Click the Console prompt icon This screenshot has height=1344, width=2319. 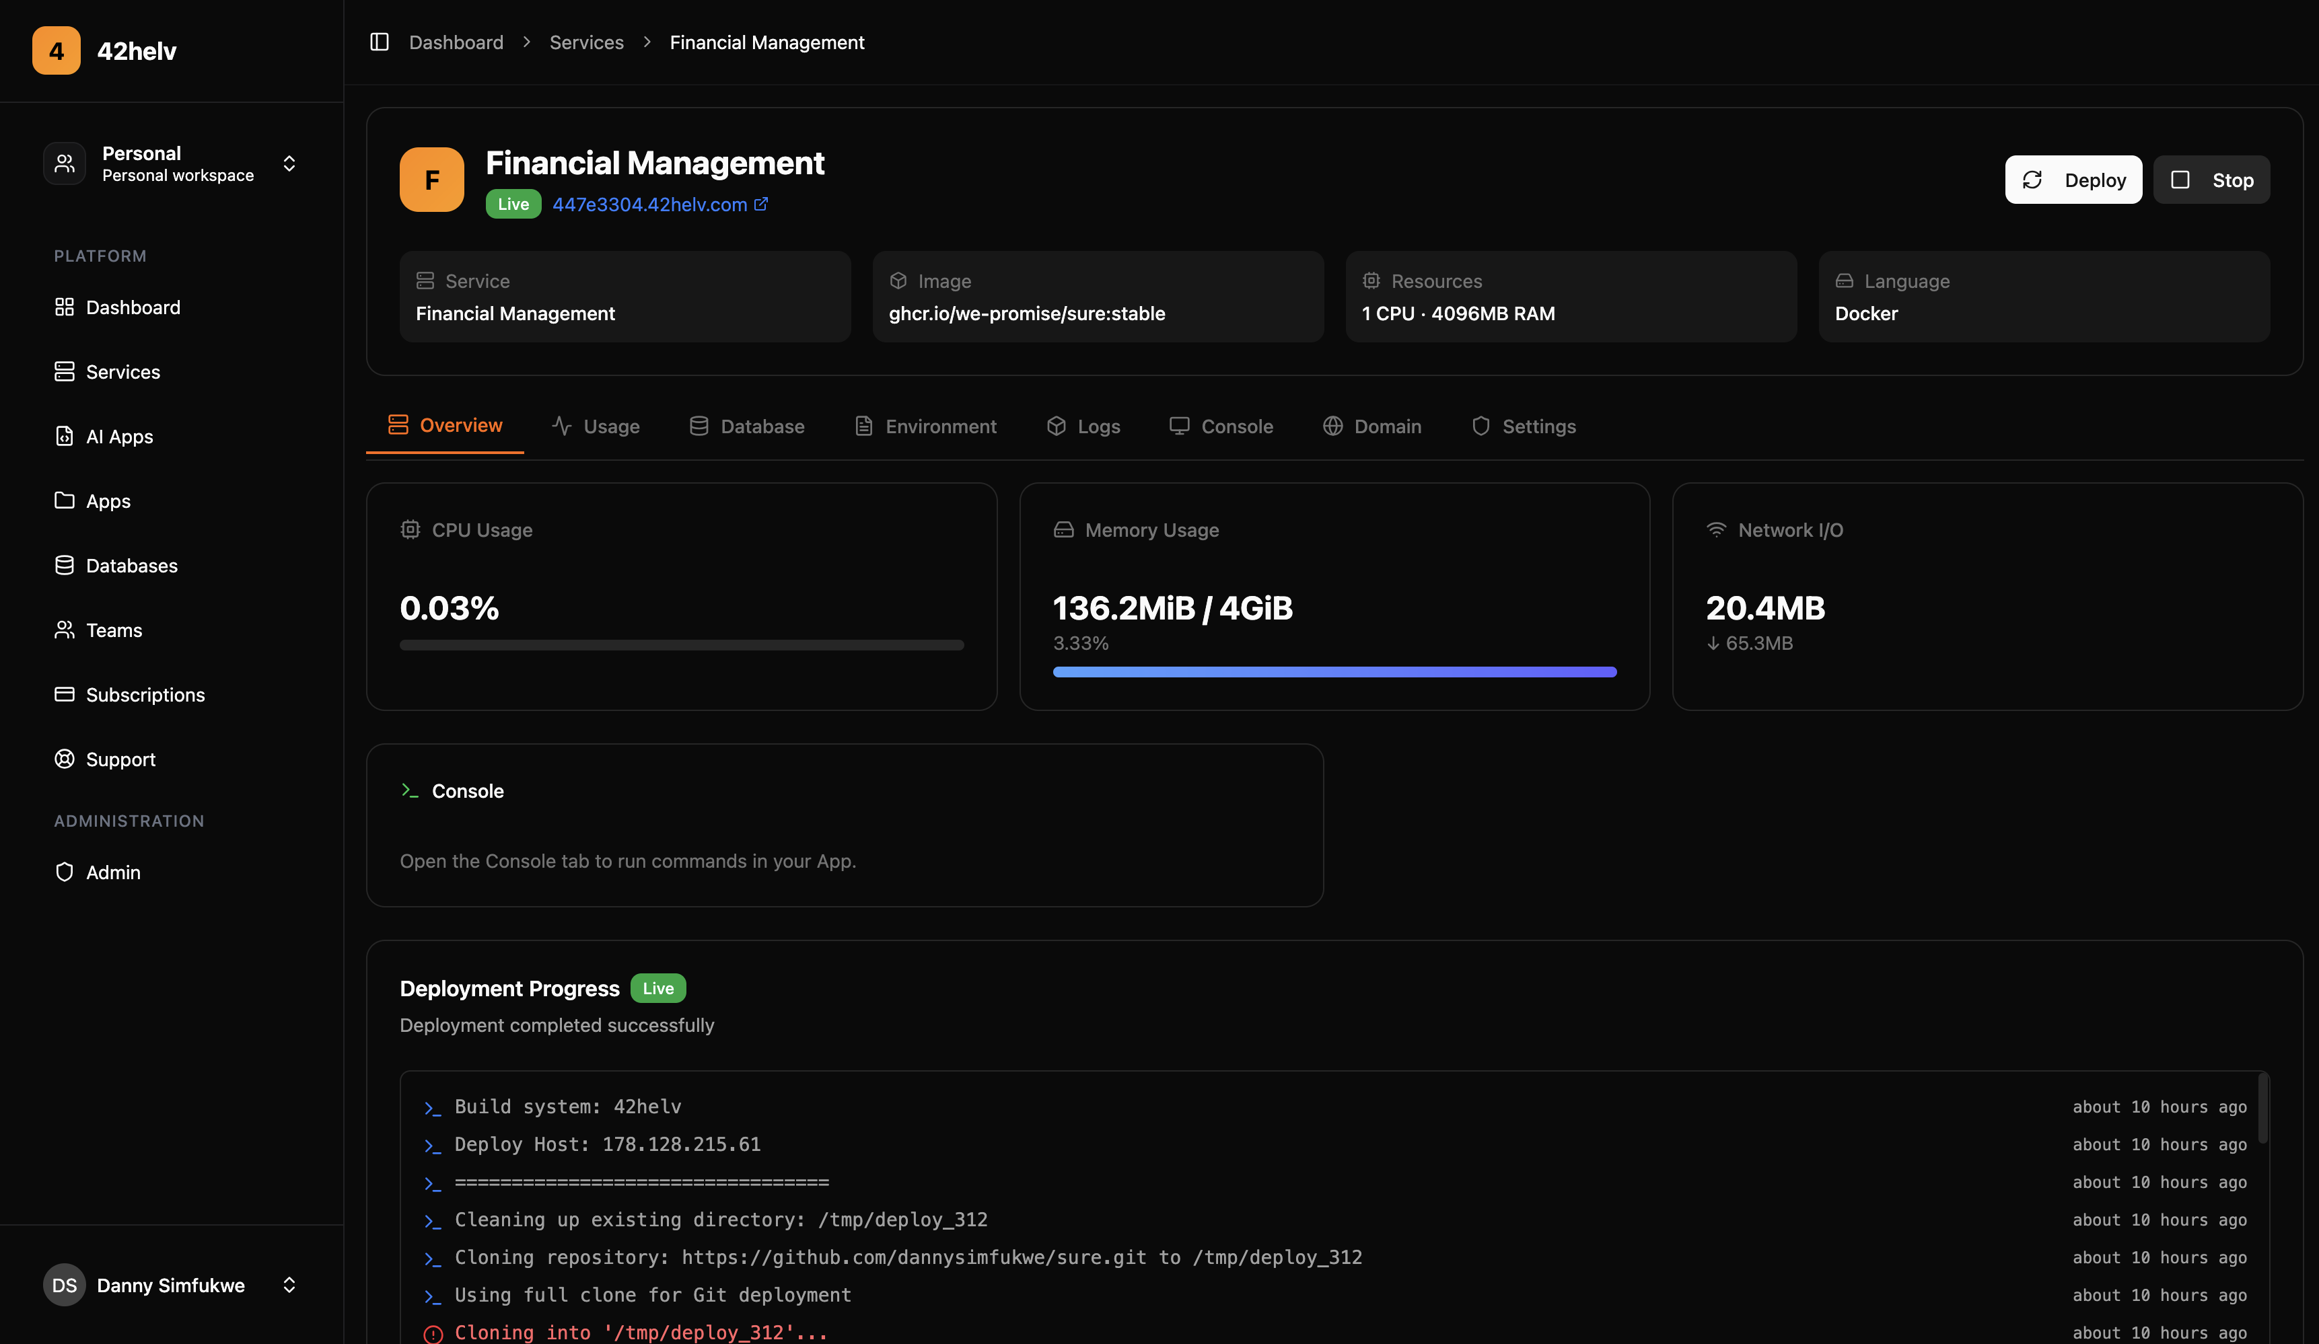click(x=410, y=790)
